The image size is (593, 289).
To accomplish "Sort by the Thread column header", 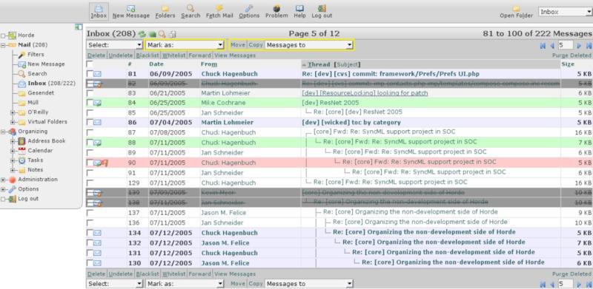I will (319, 64).
